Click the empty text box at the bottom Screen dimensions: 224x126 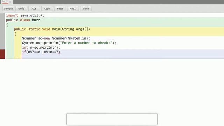pyautogui.click(x=112, y=119)
